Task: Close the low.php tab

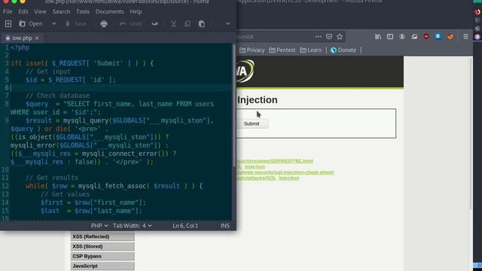Action: pyautogui.click(x=37, y=38)
